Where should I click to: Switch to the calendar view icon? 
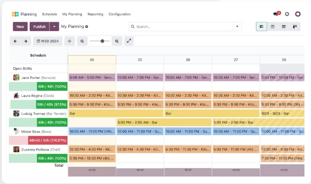click(x=273, y=27)
